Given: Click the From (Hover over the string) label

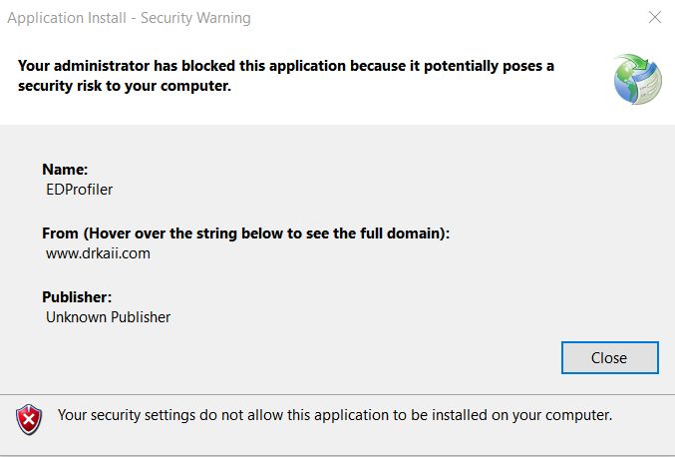Looking at the screenshot, I should click(x=246, y=233).
